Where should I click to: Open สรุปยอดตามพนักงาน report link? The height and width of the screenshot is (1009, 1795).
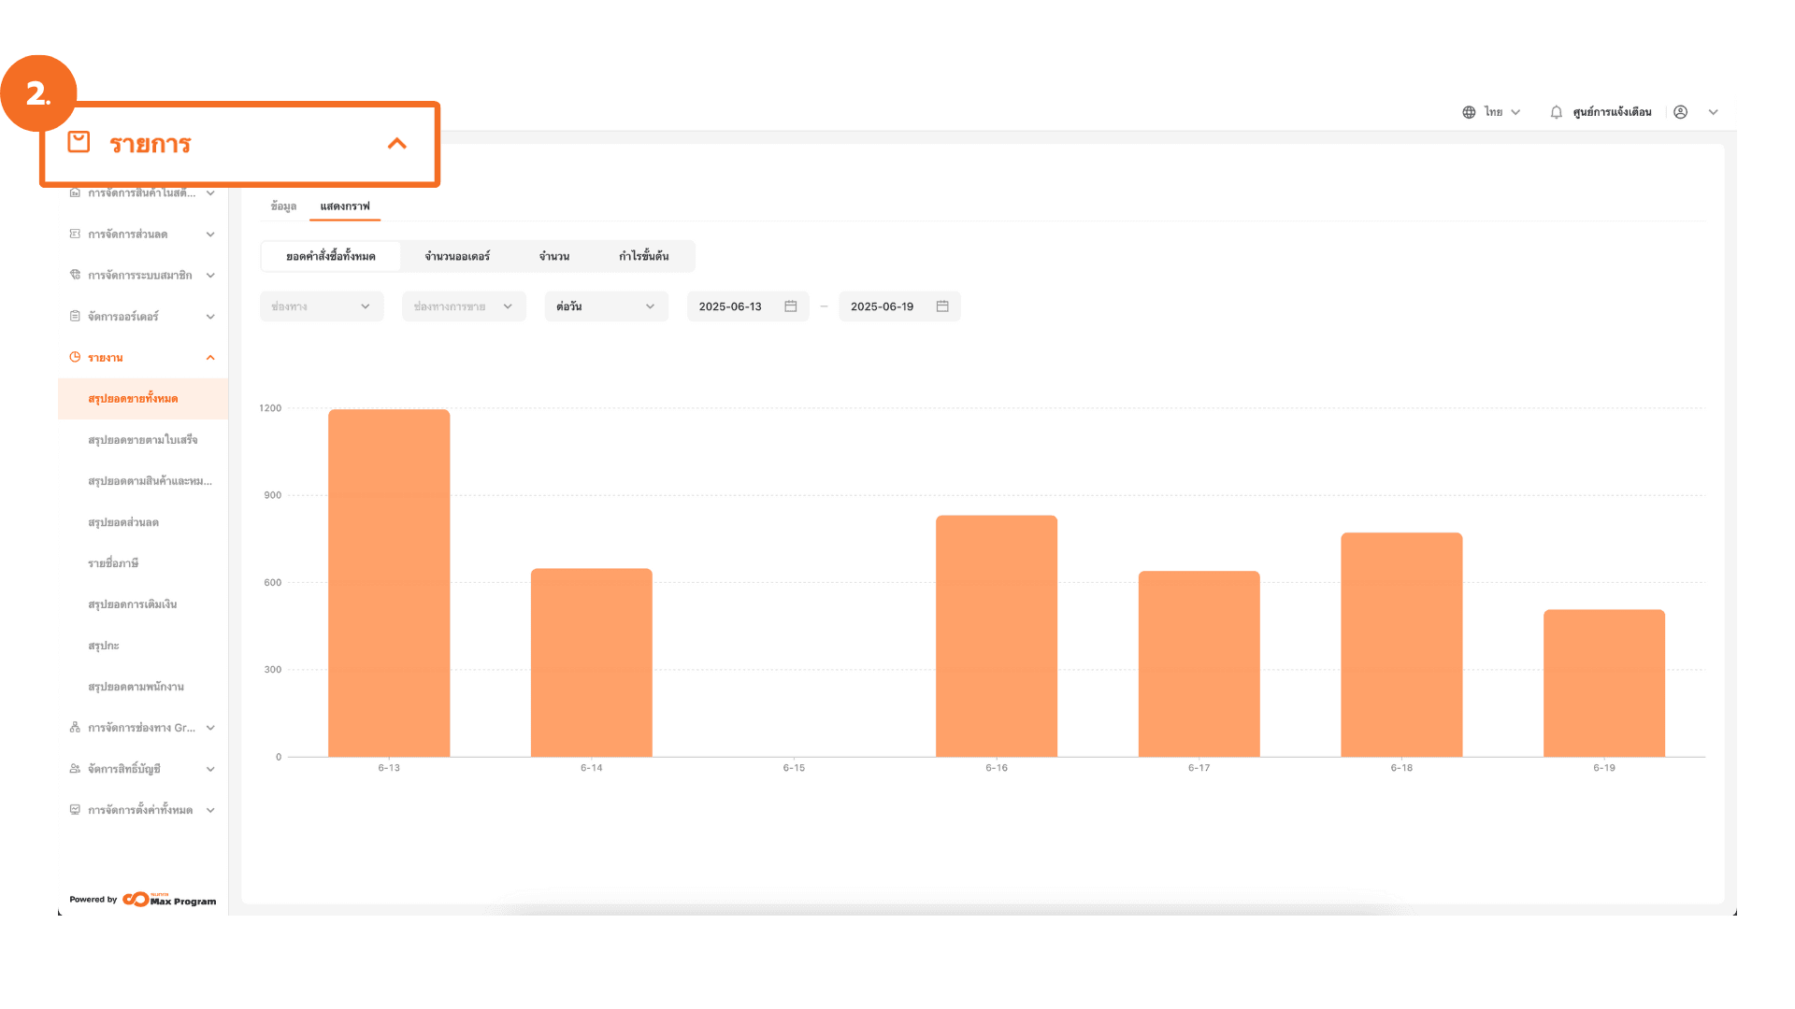(x=136, y=687)
